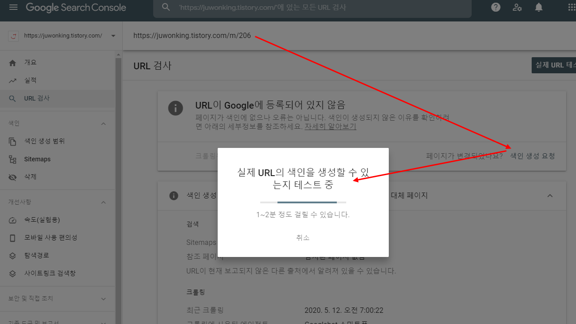Collapse the 색인 sidebar section
576x324 pixels.
click(103, 123)
